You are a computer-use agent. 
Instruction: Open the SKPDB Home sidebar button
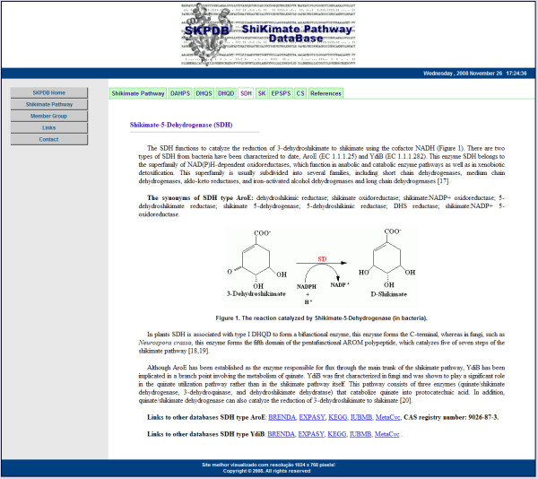(49, 92)
